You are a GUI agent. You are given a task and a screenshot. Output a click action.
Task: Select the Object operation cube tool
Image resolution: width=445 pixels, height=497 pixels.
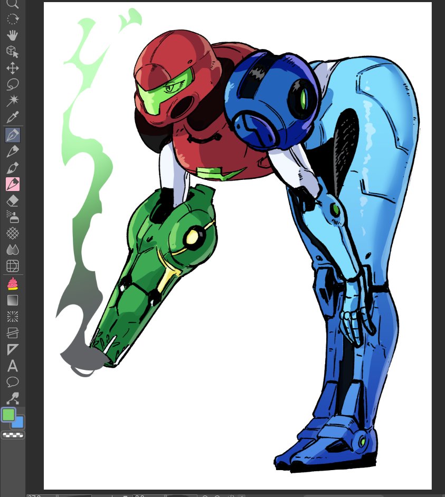[x=13, y=52]
